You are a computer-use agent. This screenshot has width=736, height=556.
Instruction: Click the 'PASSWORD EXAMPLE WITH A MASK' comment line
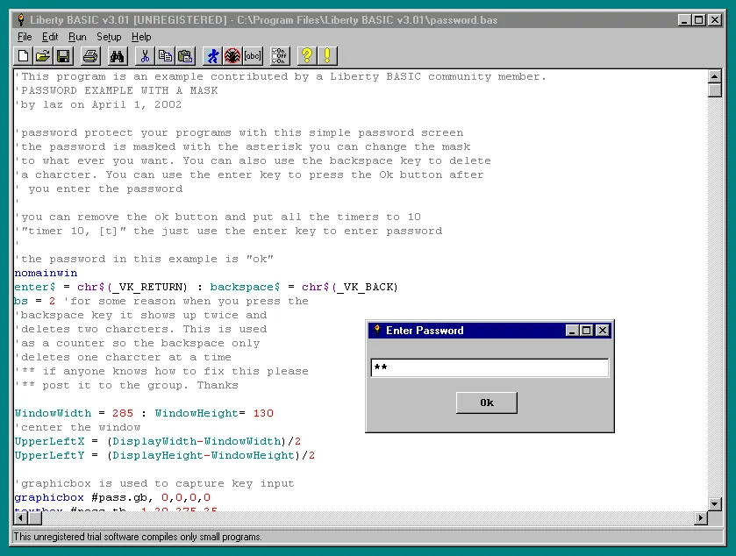[x=117, y=90]
